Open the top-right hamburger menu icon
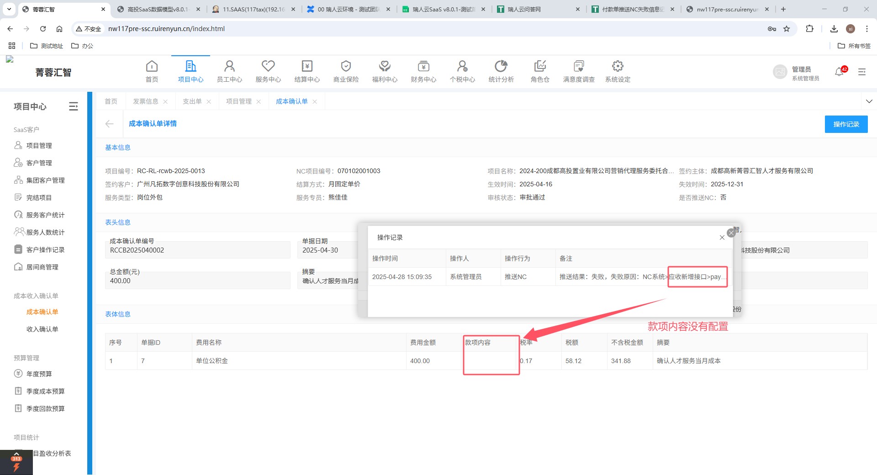 click(862, 72)
